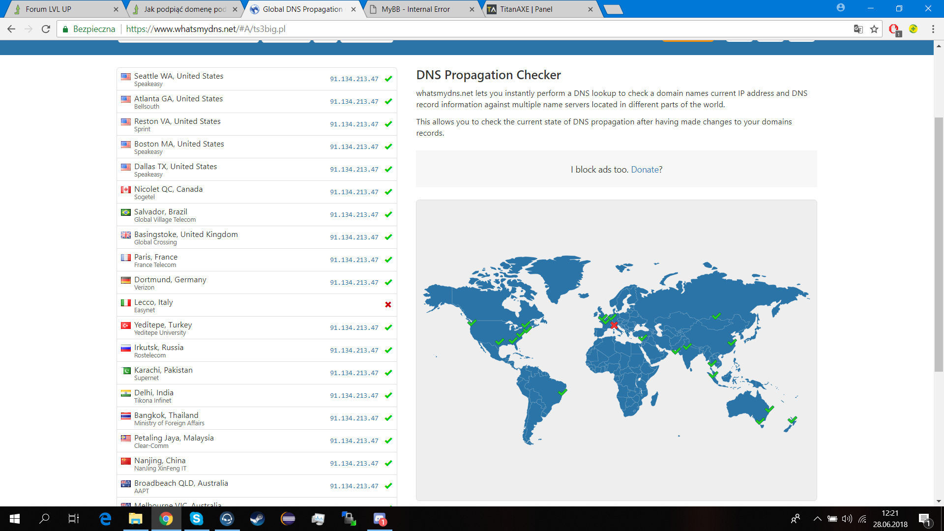Open the Chrome profile button in the title bar
The height and width of the screenshot is (531, 944).
(x=840, y=8)
